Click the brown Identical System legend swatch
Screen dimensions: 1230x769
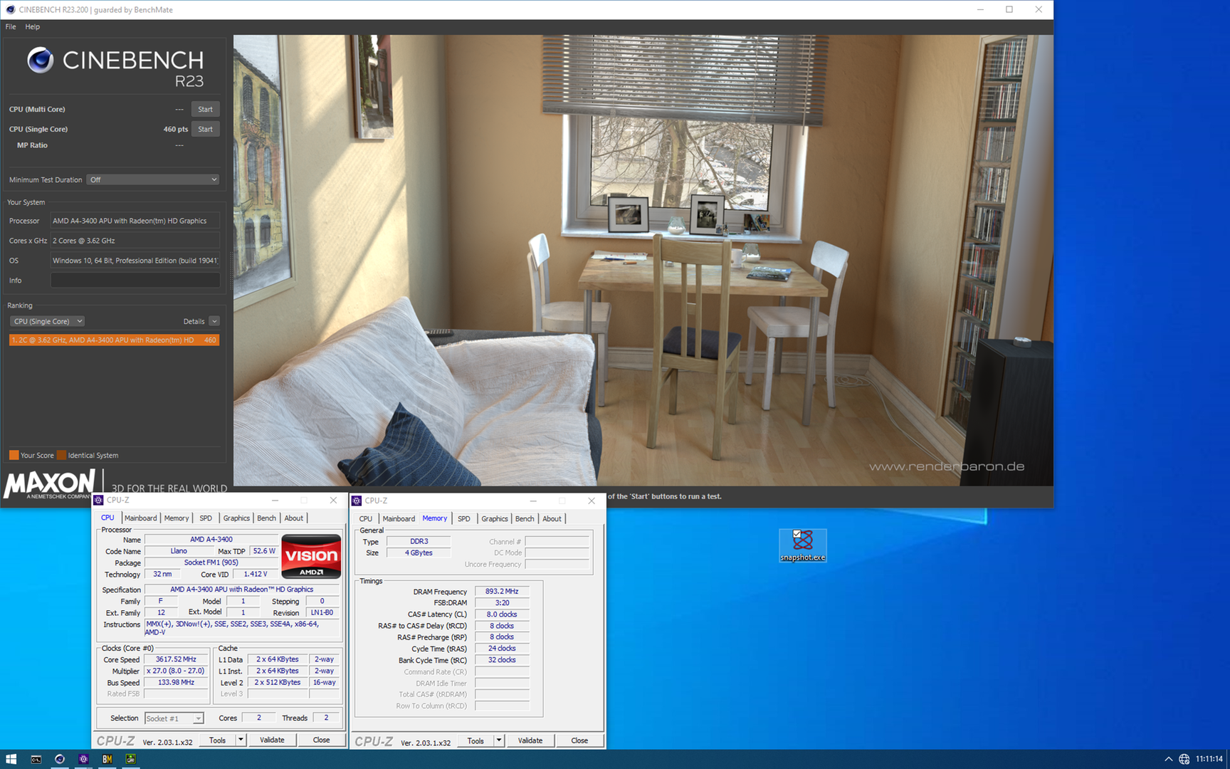click(61, 455)
